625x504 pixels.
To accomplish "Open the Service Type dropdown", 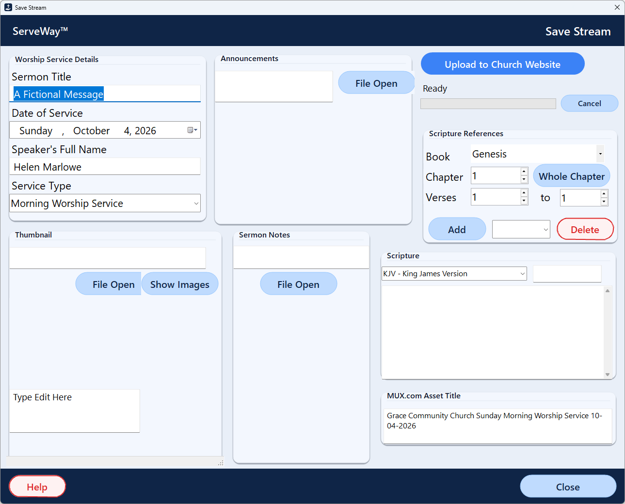I will click(196, 204).
